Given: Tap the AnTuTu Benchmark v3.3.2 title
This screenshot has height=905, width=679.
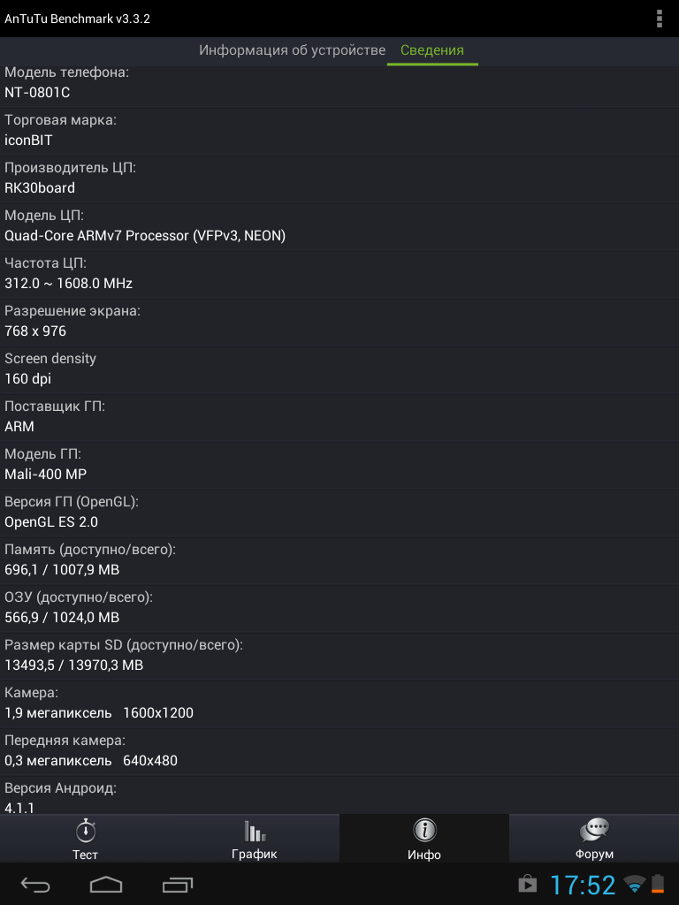Looking at the screenshot, I should pos(78,19).
